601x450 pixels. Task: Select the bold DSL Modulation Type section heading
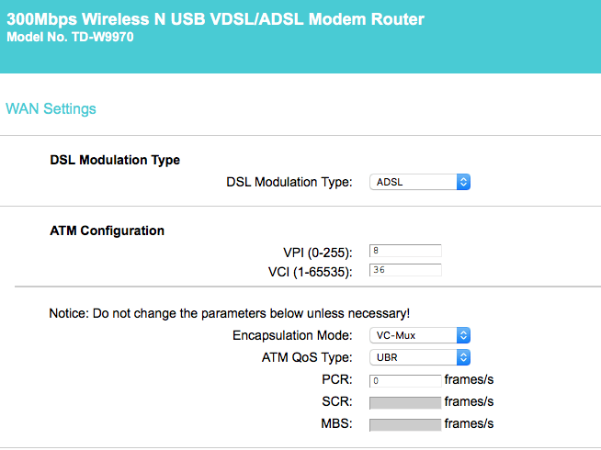pyautogui.click(x=115, y=160)
